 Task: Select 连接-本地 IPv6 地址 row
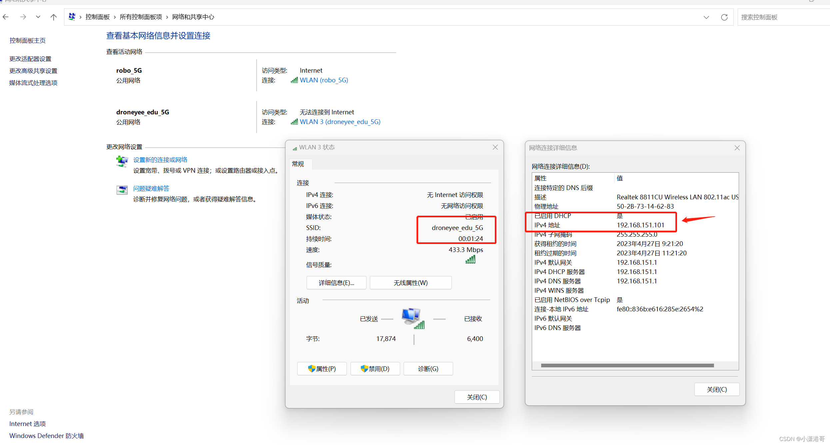pos(635,309)
